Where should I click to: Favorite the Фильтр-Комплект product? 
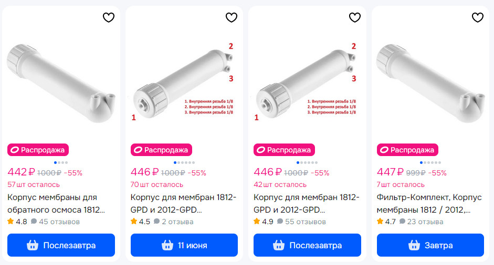(x=478, y=18)
